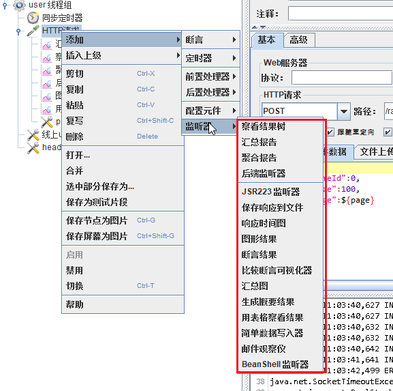Add 简单数据写入器 listener
The width and height of the screenshot is (393, 391).
point(281,333)
